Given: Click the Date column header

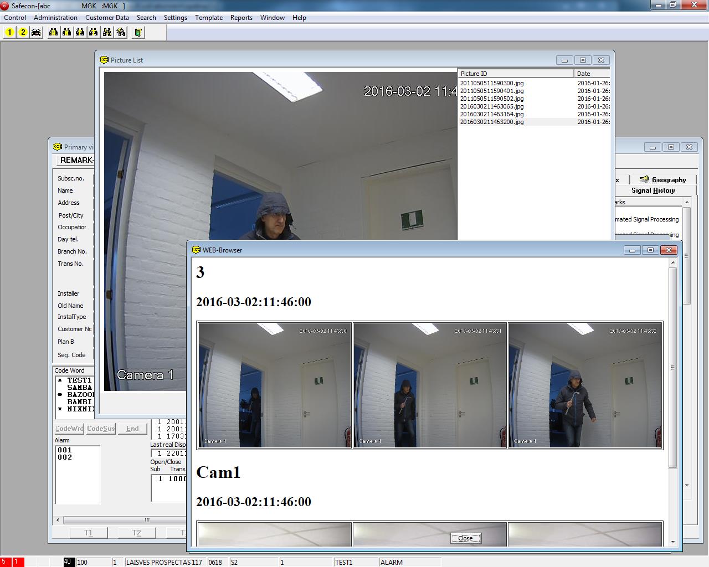Looking at the screenshot, I should coord(592,73).
